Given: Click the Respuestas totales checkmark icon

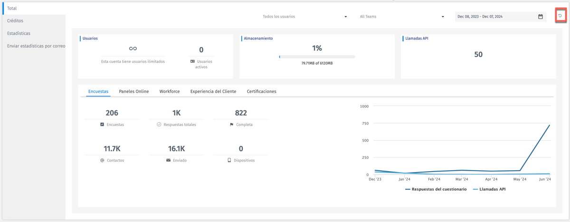Looking at the screenshot, I should tap(159, 125).
